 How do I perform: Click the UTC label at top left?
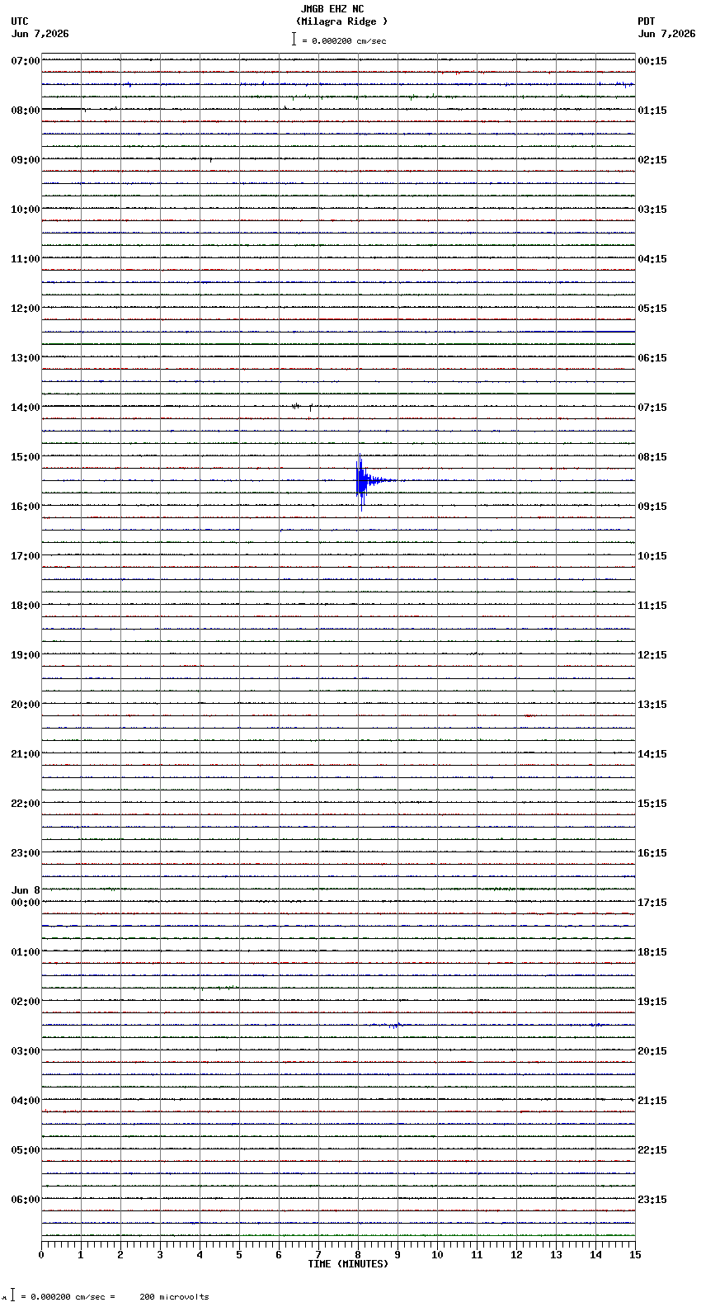pyautogui.click(x=20, y=21)
